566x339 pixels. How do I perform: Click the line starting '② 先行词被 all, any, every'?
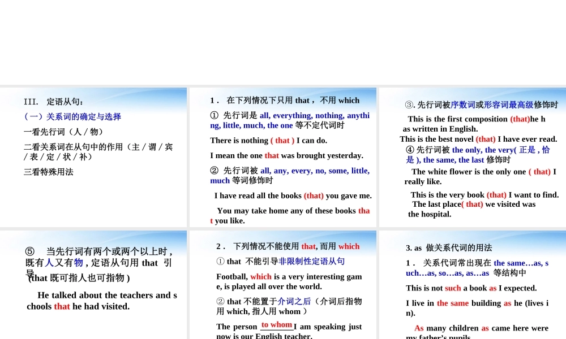290,176
